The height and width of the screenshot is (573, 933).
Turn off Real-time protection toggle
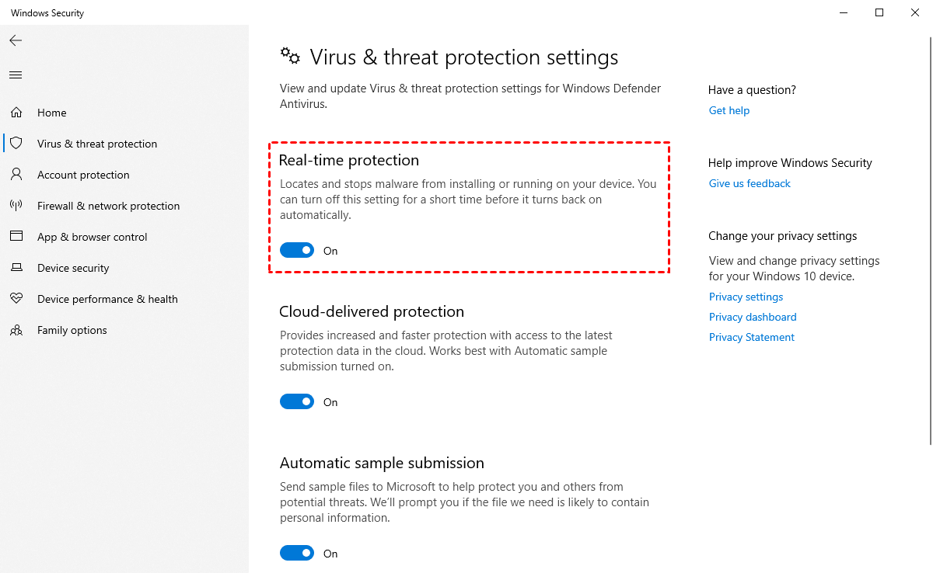[x=297, y=250]
